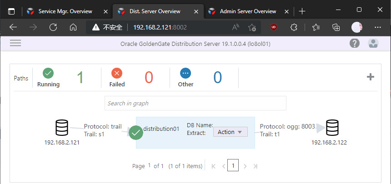391x184 pixels.
Task: Click the target database icon 192.168.2.122
Action: (332, 128)
